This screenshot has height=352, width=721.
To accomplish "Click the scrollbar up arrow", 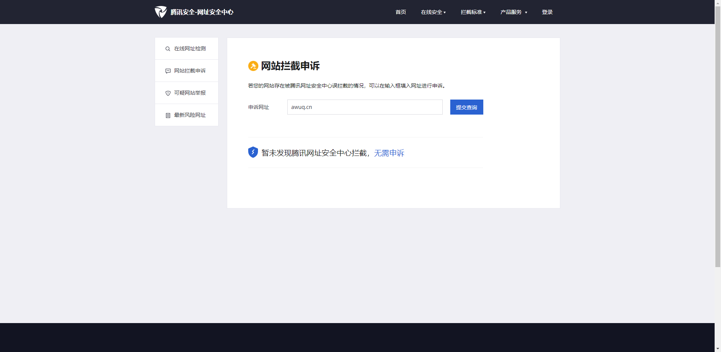I will click(x=718, y=2).
